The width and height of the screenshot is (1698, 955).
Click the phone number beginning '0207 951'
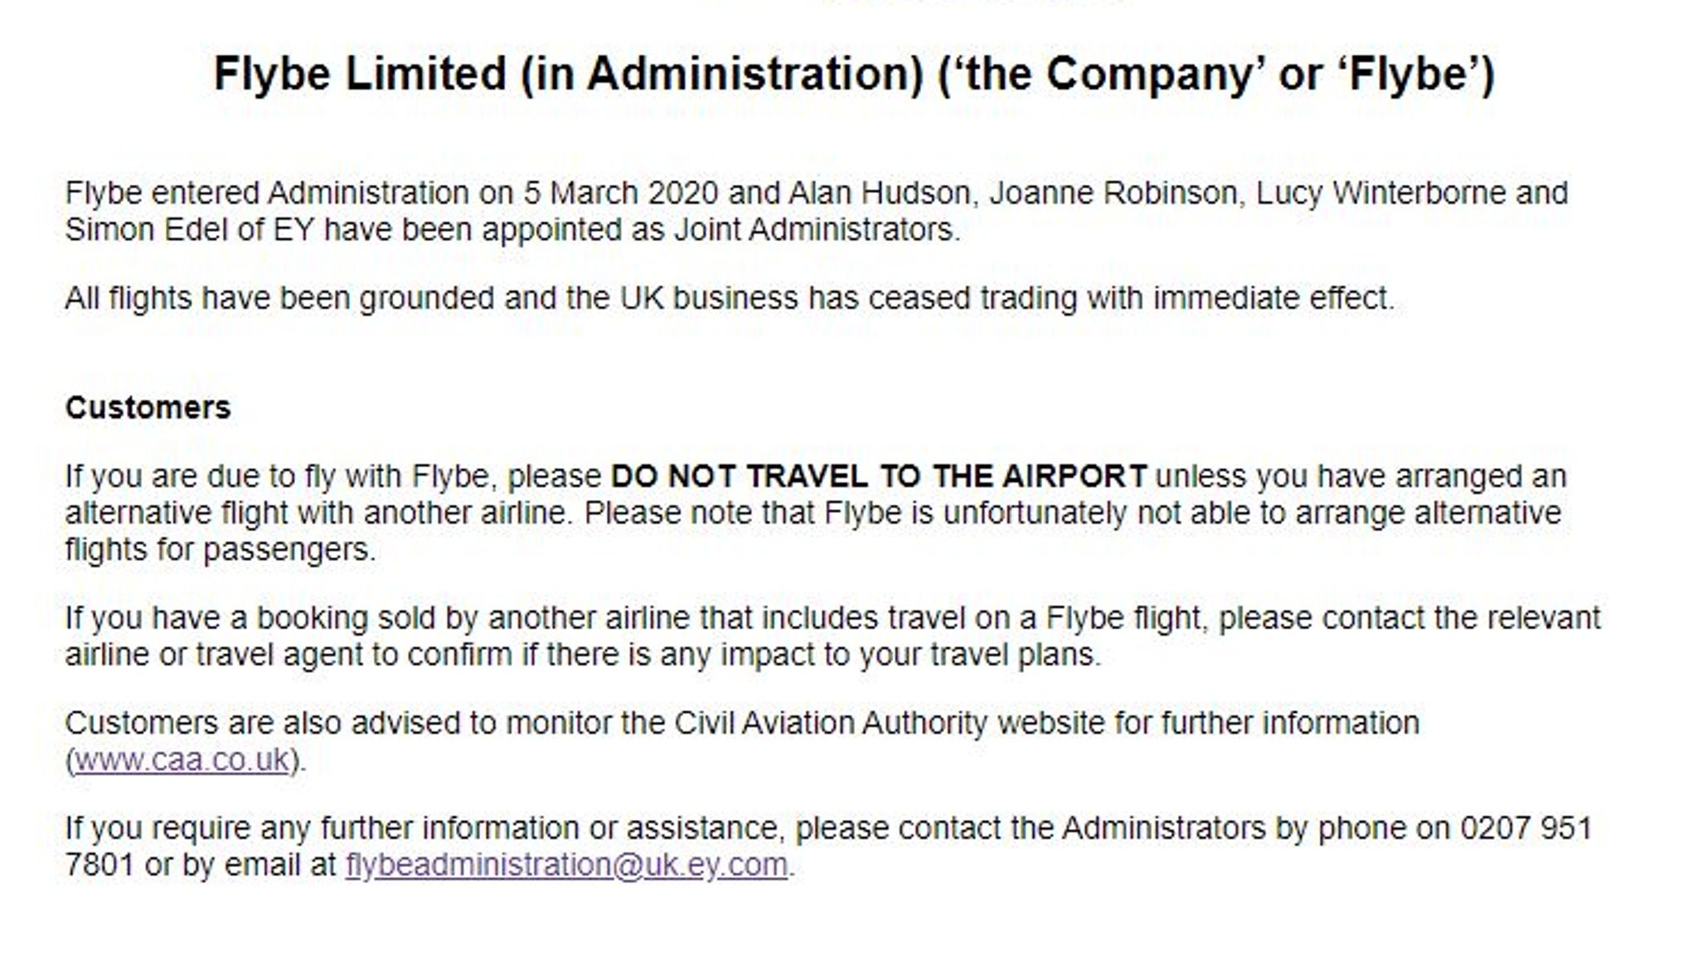coord(1526,828)
